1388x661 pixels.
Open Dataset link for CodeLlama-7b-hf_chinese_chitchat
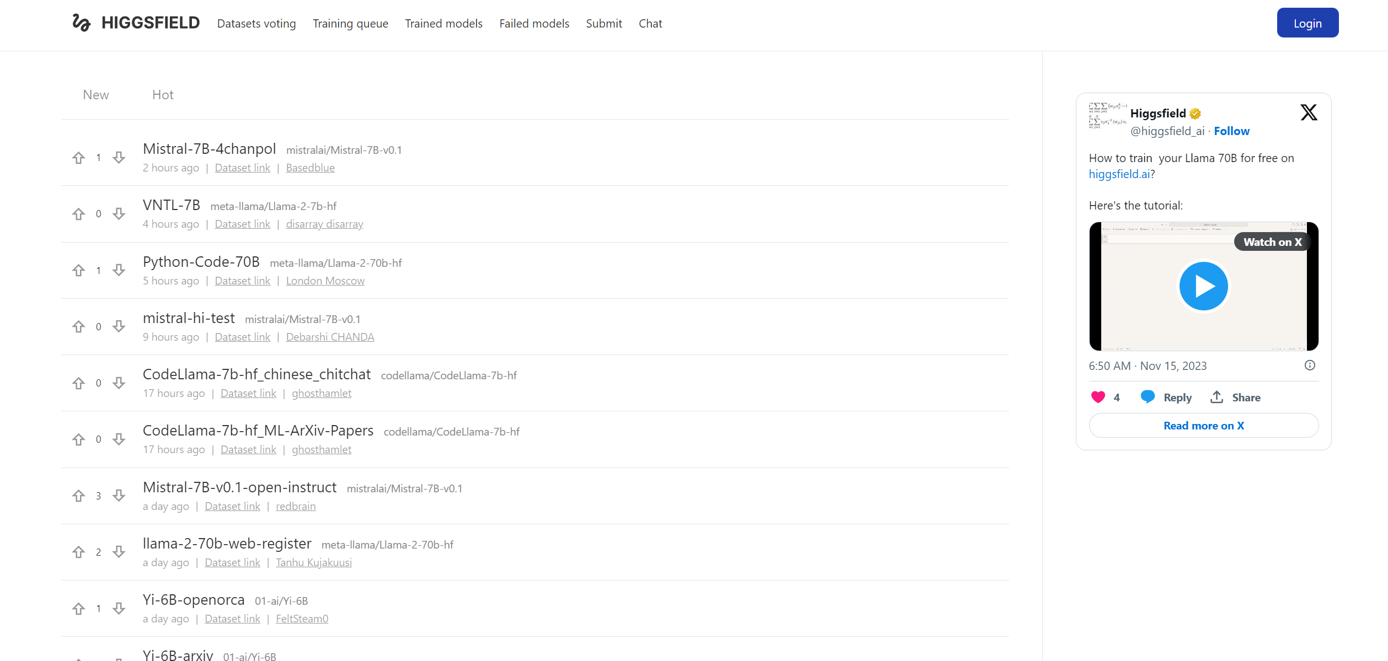coord(248,393)
